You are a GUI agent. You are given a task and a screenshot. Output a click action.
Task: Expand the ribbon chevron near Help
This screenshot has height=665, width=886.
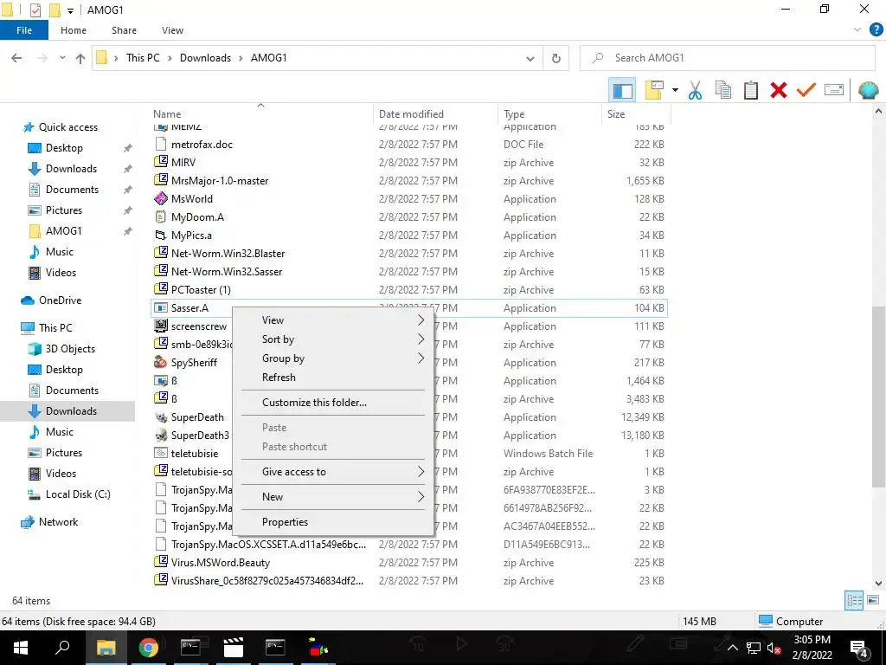point(857,30)
